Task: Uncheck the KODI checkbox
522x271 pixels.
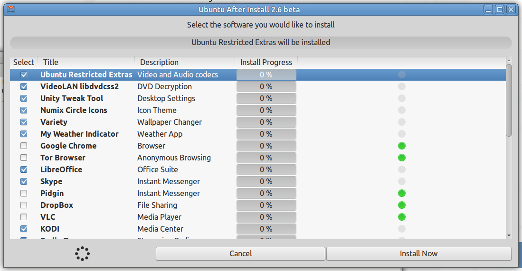Action: click(24, 229)
